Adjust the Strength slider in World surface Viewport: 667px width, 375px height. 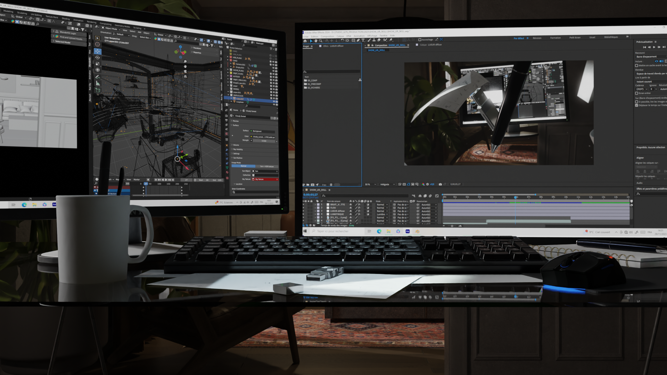click(264, 141)
